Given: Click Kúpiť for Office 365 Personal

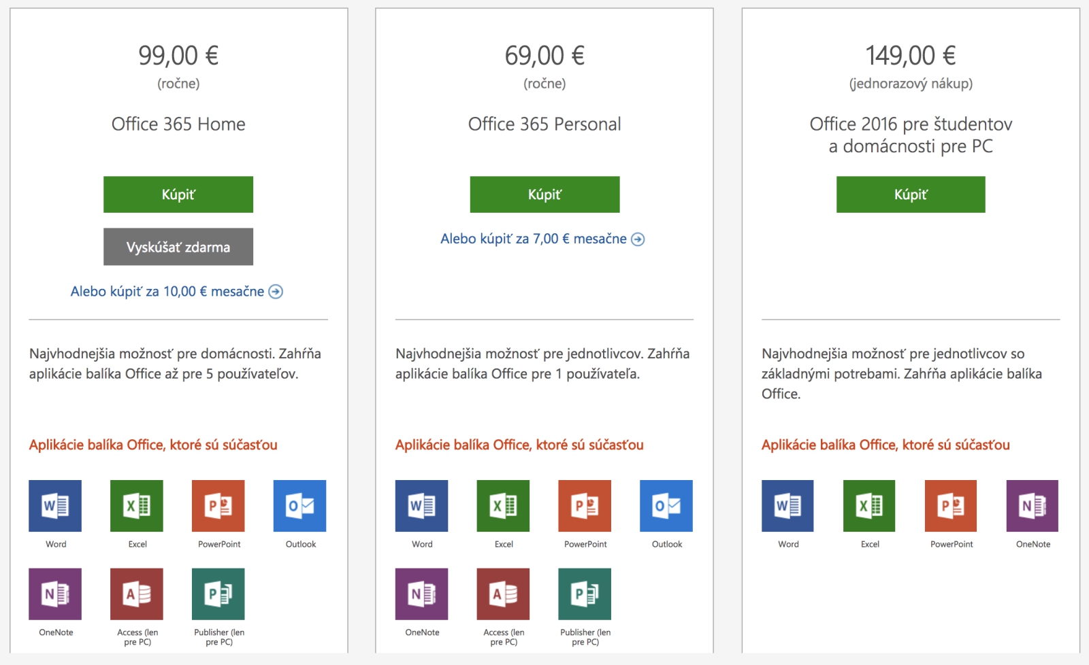Looking at the screenshot, I should pos(544,194).
